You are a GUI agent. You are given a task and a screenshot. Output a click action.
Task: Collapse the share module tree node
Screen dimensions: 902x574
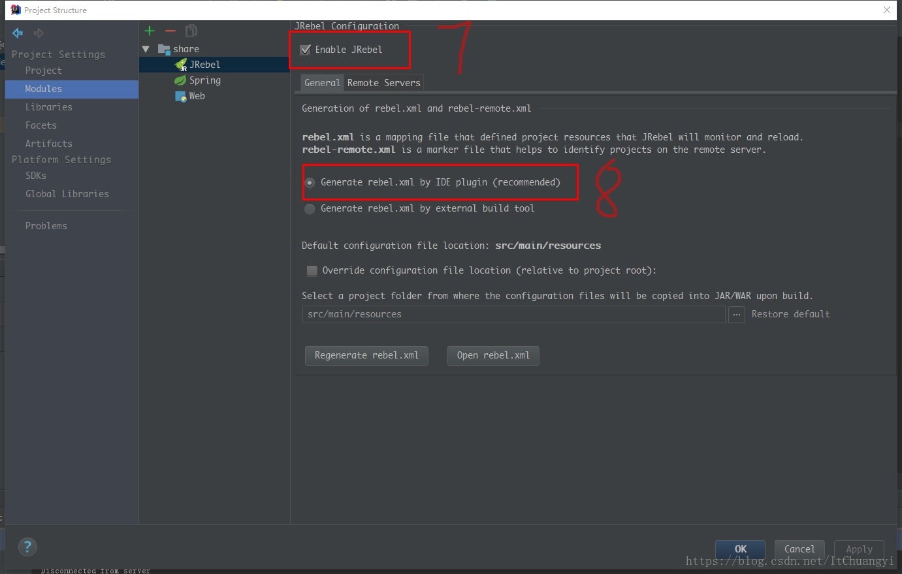click(x=146, y=49)
